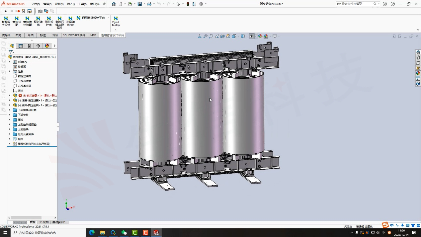
Task: Click the 删除压缩与隐藏件 plugin button
Action: (x=59, y=23)
